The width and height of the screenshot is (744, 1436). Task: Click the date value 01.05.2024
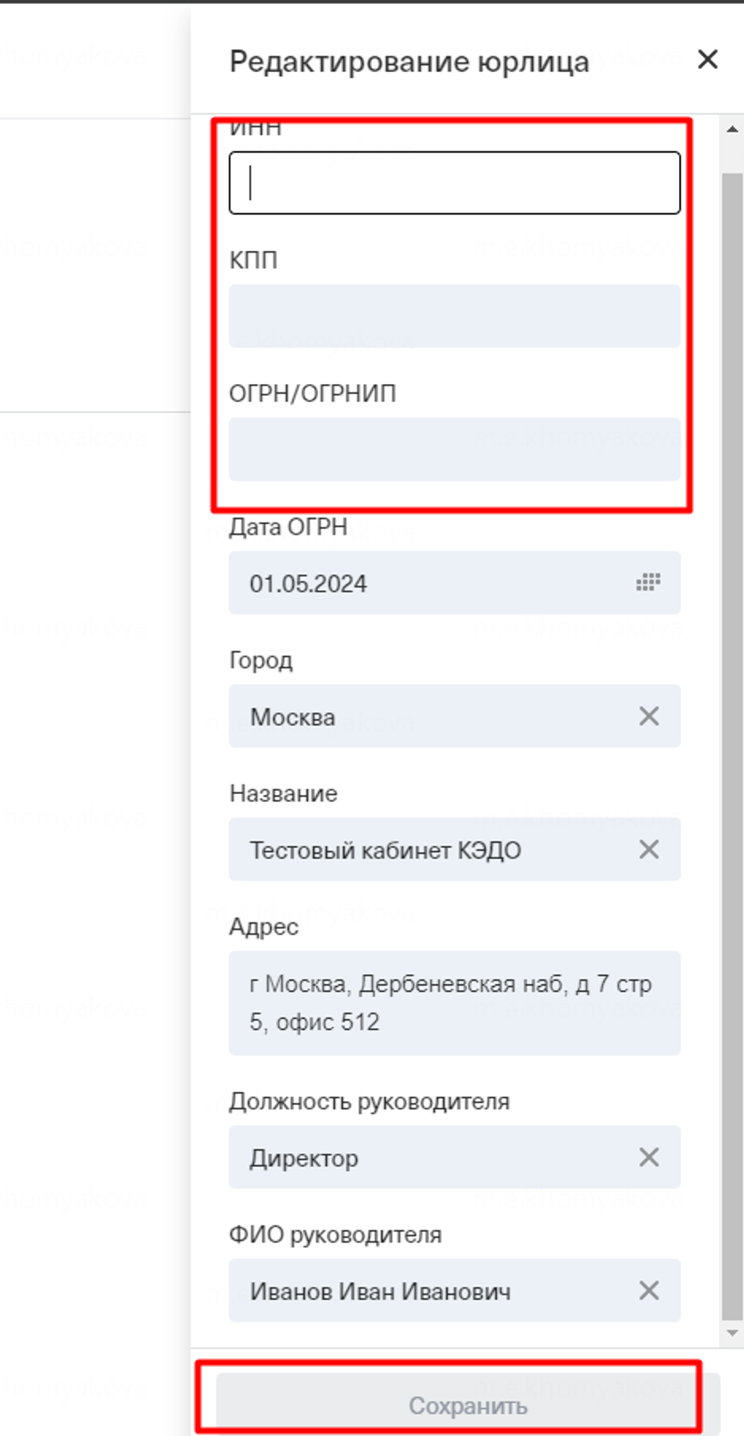309,584
